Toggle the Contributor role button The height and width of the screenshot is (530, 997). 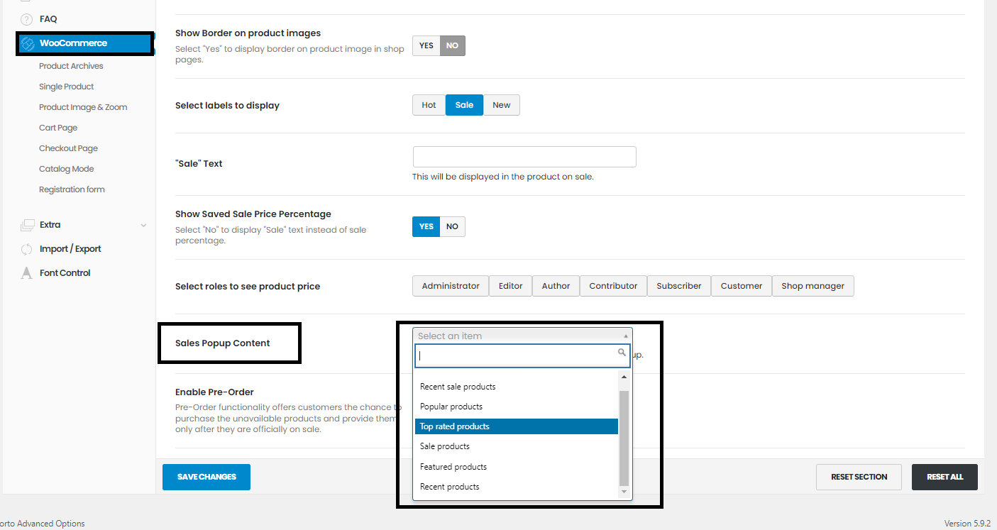(613, 286)
